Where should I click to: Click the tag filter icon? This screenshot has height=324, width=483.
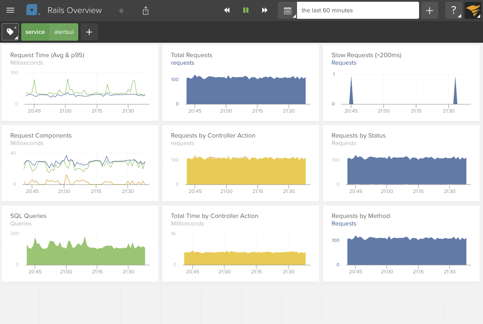click(10, 32)
